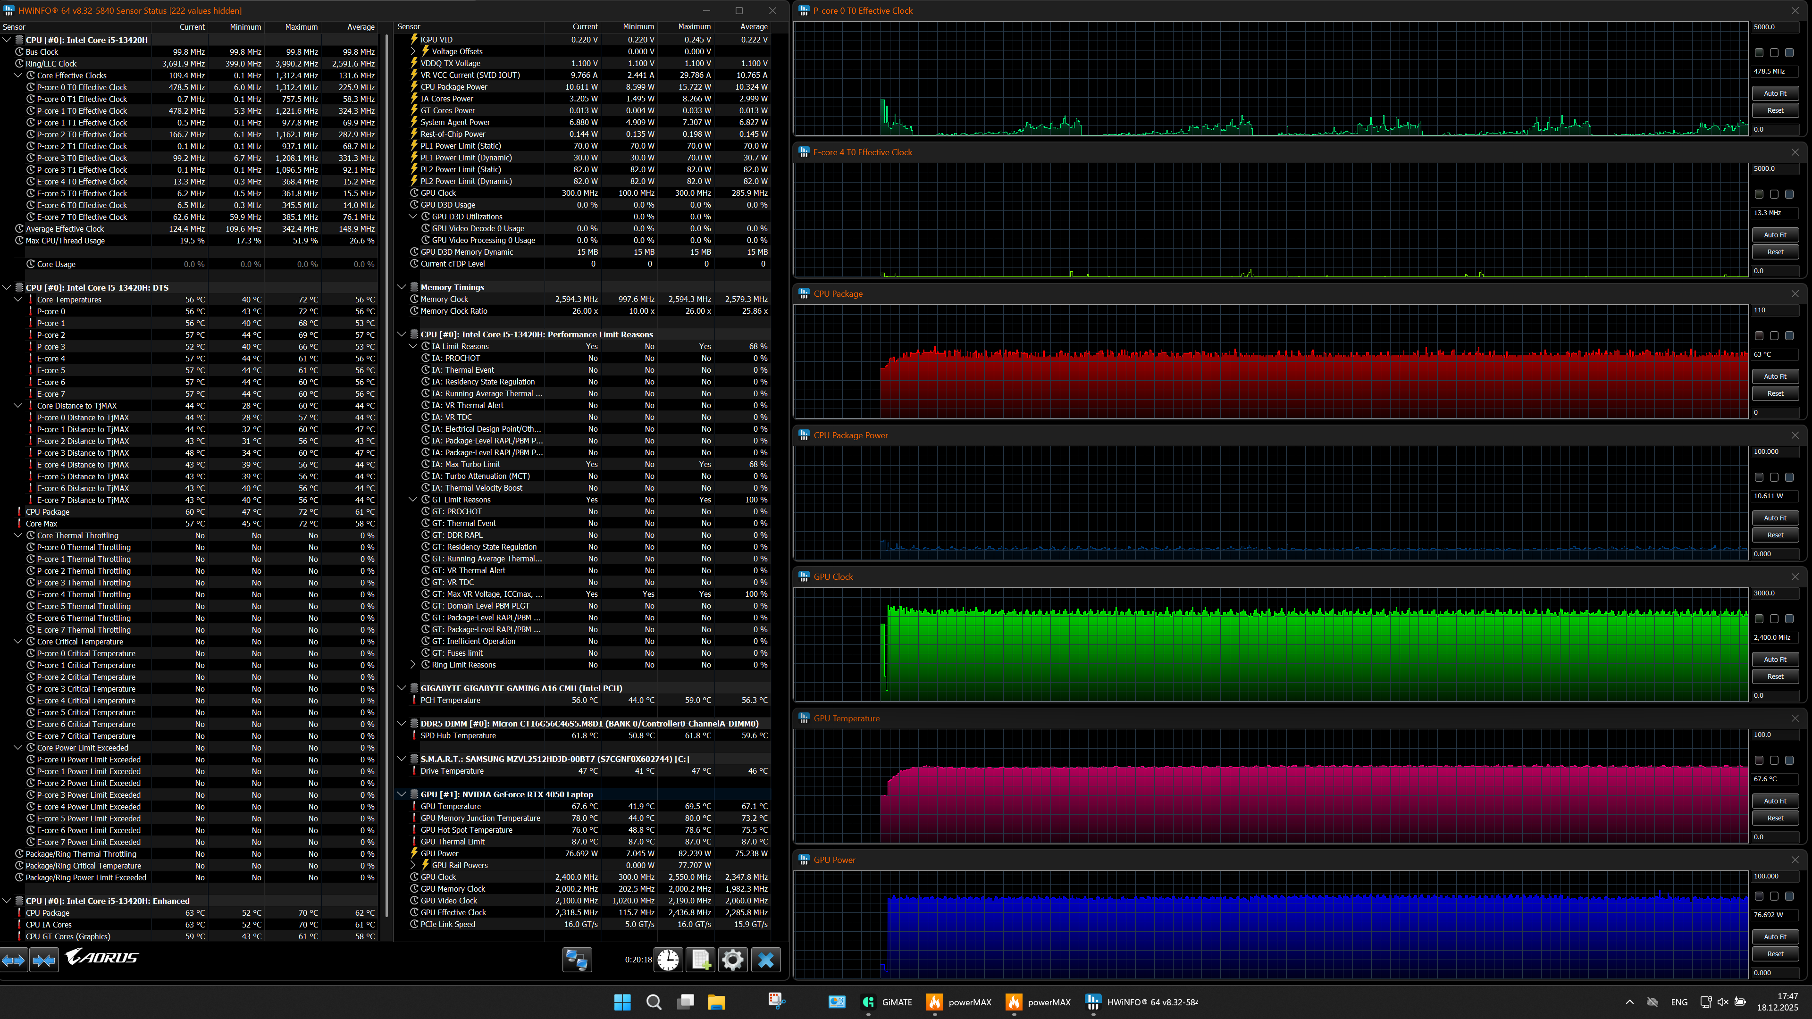Open GiMATE in the taskbar
1812x1019 pixels.
887,1002
